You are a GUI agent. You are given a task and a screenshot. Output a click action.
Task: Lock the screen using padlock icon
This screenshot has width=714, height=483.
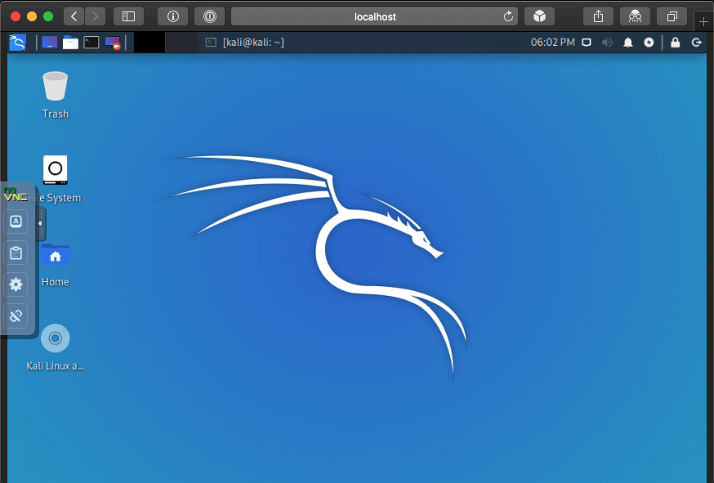coord(675,42)
